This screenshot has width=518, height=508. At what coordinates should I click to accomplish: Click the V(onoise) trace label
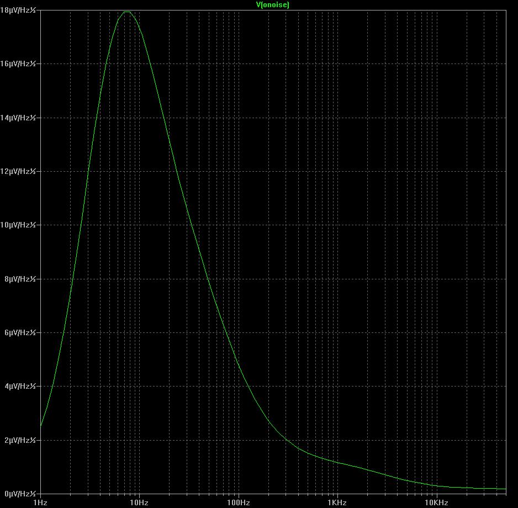coord(273,4)
